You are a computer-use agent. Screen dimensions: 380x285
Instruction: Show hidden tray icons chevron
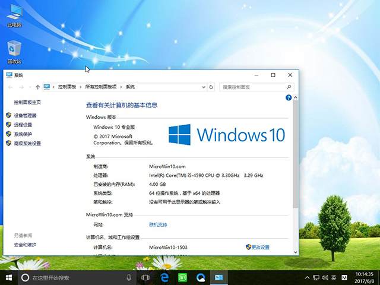point(307,278)
